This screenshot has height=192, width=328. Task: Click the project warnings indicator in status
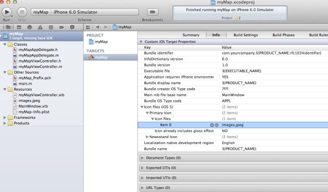(x=238, y=18)
